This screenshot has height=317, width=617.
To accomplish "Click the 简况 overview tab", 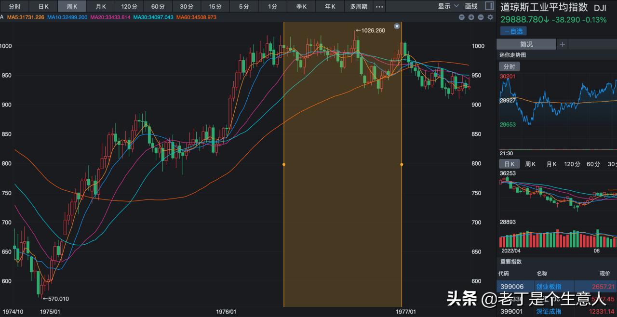I will tap(526, 44).
